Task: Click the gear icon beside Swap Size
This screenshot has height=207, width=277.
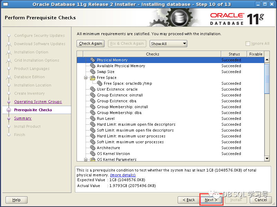Action: pos(92,71)
